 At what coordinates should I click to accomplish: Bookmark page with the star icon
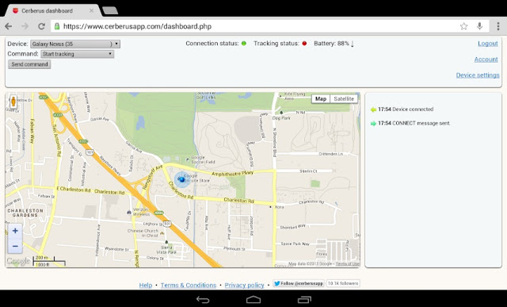click(x=463, y=26)
